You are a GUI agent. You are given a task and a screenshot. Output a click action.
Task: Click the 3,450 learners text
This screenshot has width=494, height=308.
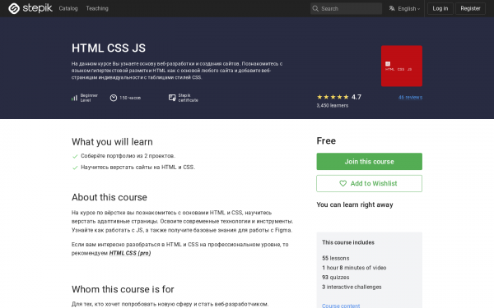pos(333,106)
